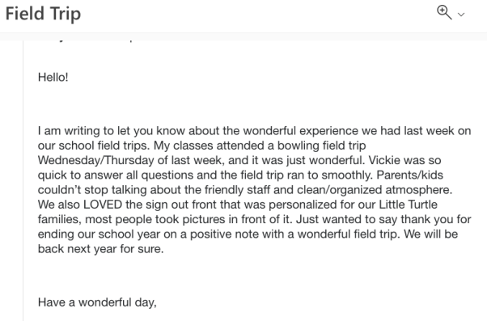487x321 pixels.
Task: Select the "Field Trip" subject heading
Action: 43,14
